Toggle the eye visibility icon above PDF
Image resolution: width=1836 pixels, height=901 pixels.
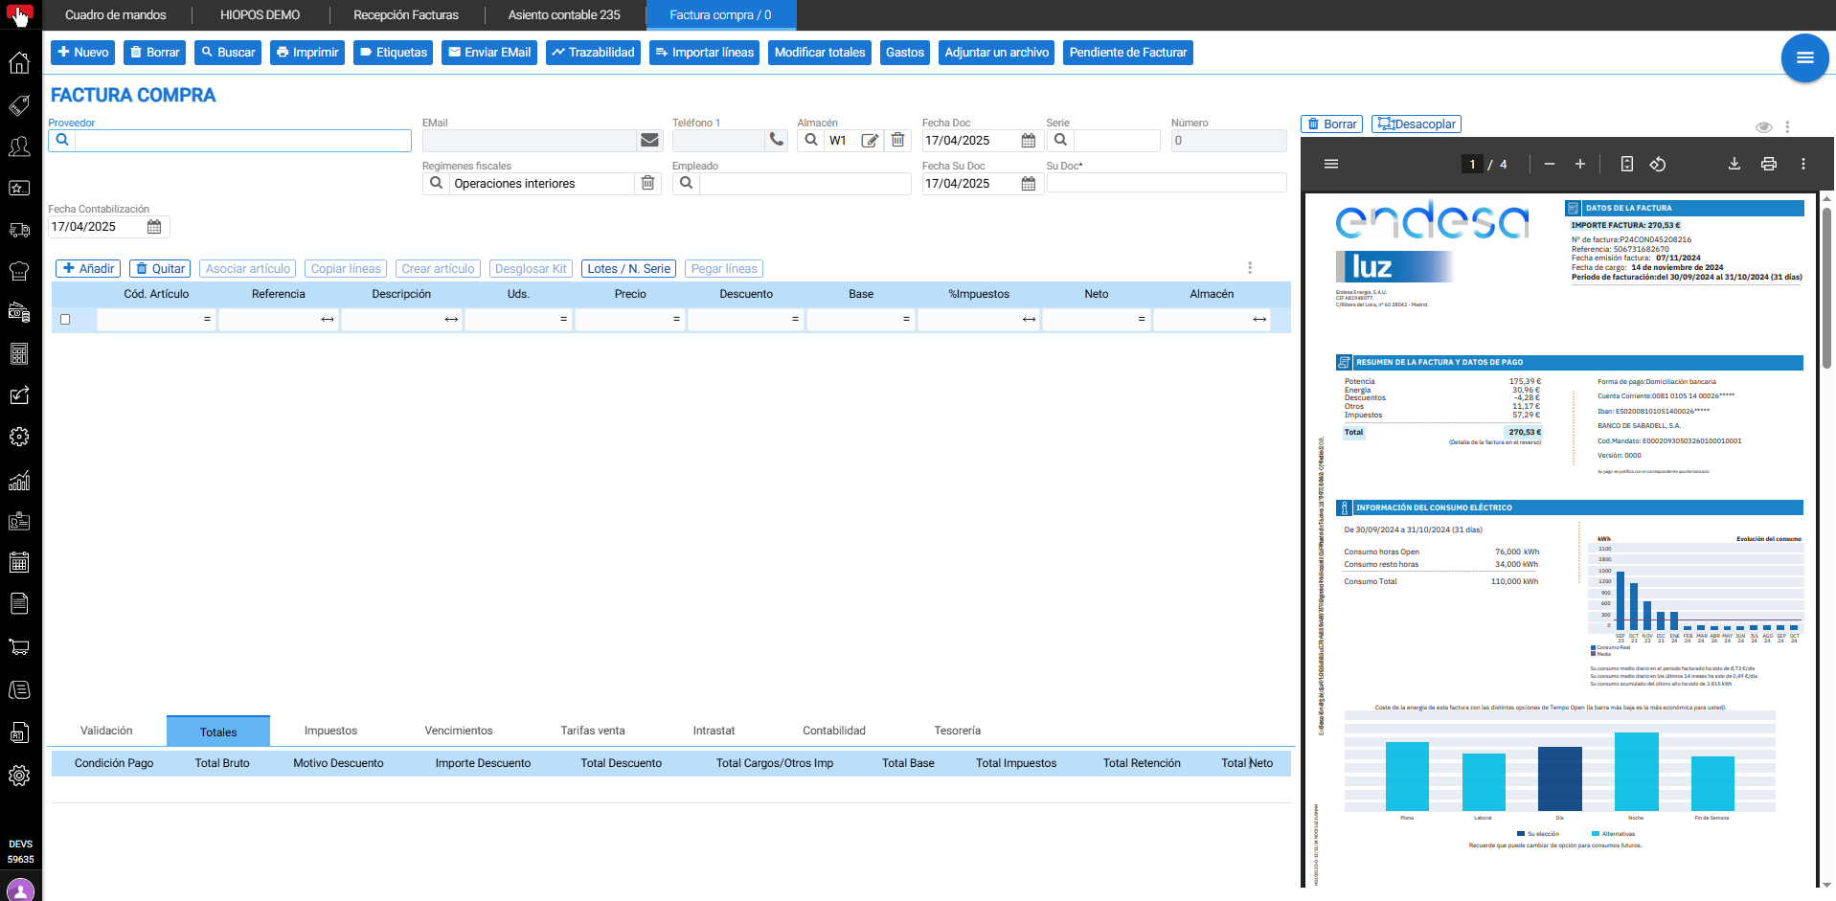point(1763,127)
